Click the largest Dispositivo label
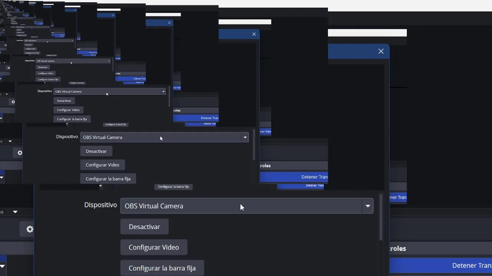 [101, 205]
